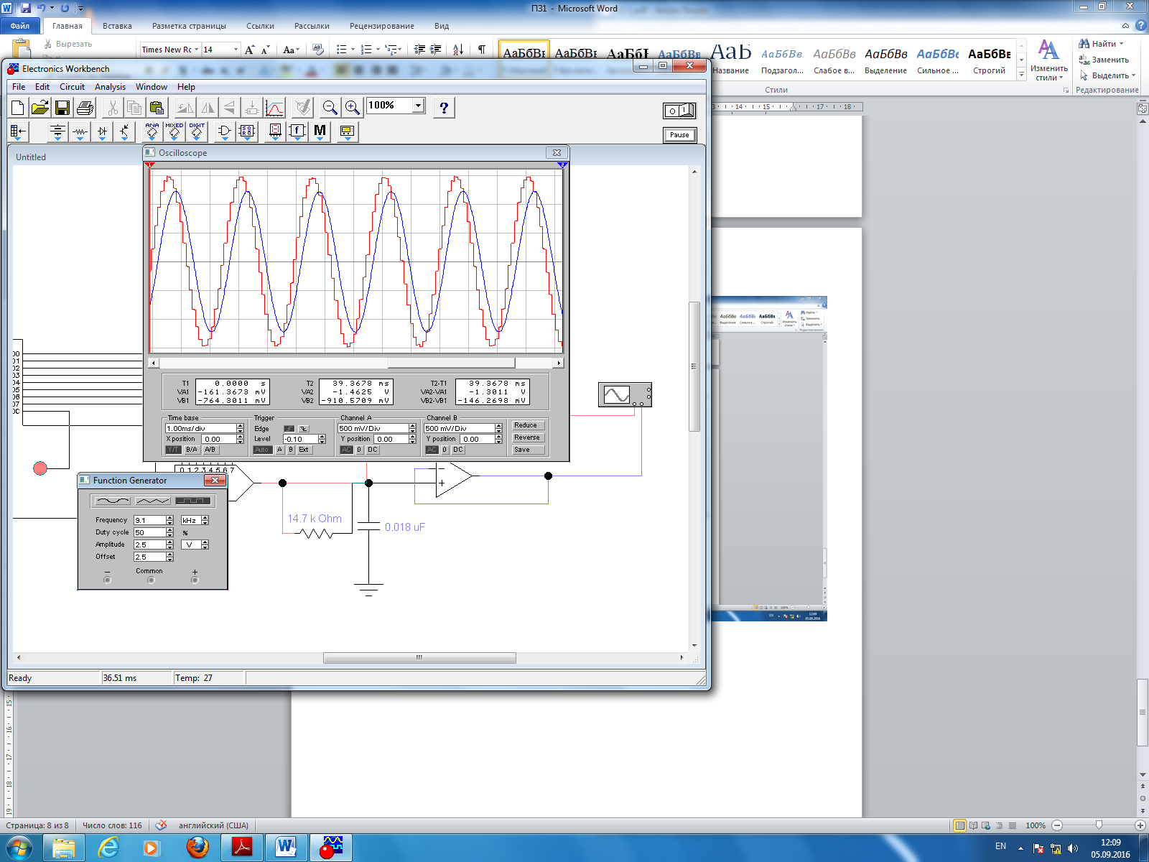Click the New circuit file icon

coord(18,108)
